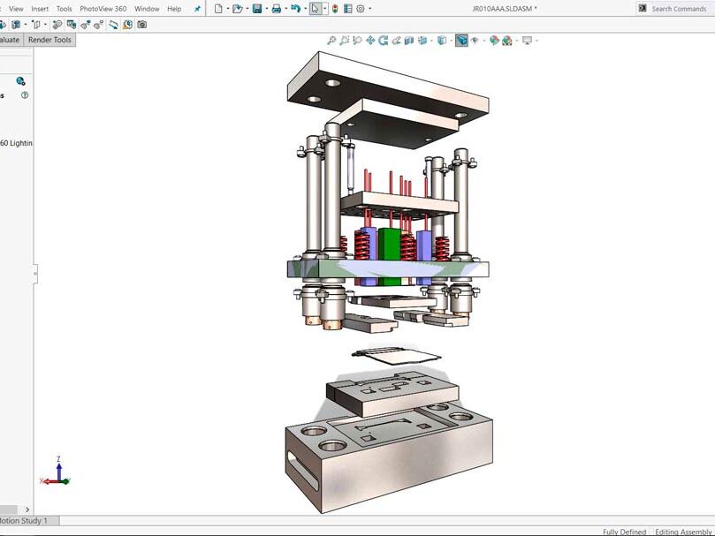Click the Rebuild traffic light icon

pyautogui.click(x=333, y=9)
